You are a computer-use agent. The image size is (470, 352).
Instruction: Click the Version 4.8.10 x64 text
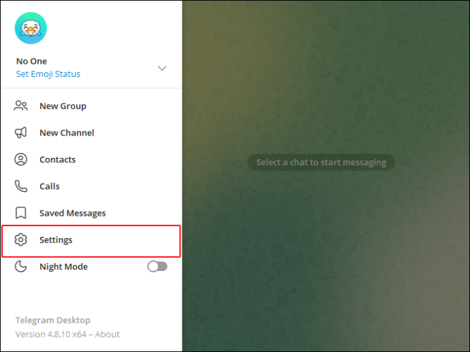pyautogui.click(x=51, y=334)
